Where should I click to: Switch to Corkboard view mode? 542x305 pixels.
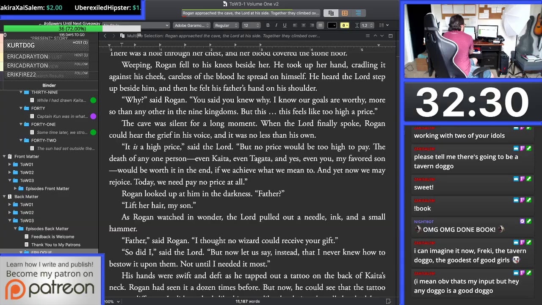click(x=345, y=13)
